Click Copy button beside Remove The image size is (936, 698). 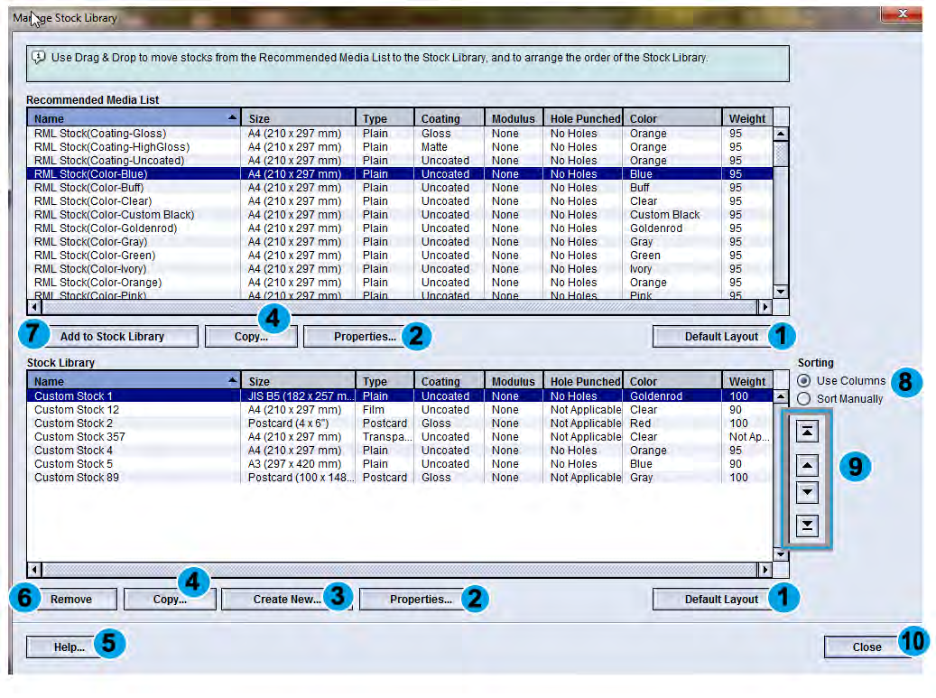(170, 600)
